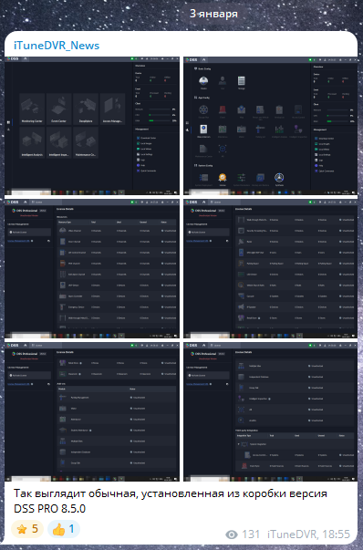Click the 3 января date badge
Viewport: 363px width, 550px height.
213,14
